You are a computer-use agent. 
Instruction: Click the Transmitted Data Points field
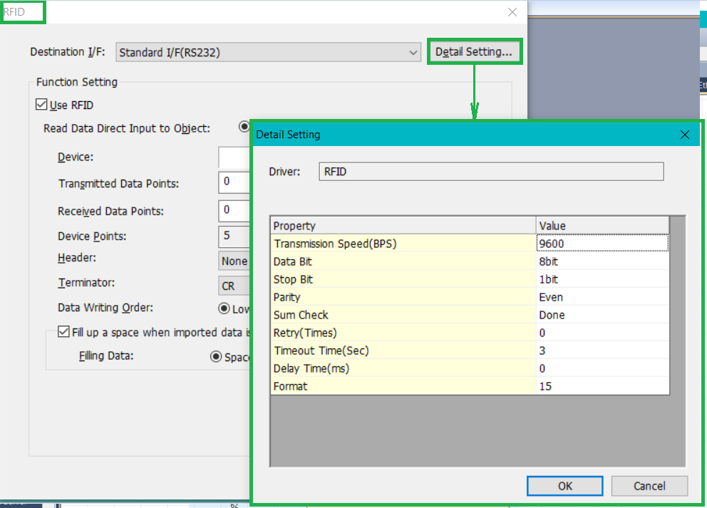click(234, 183)
